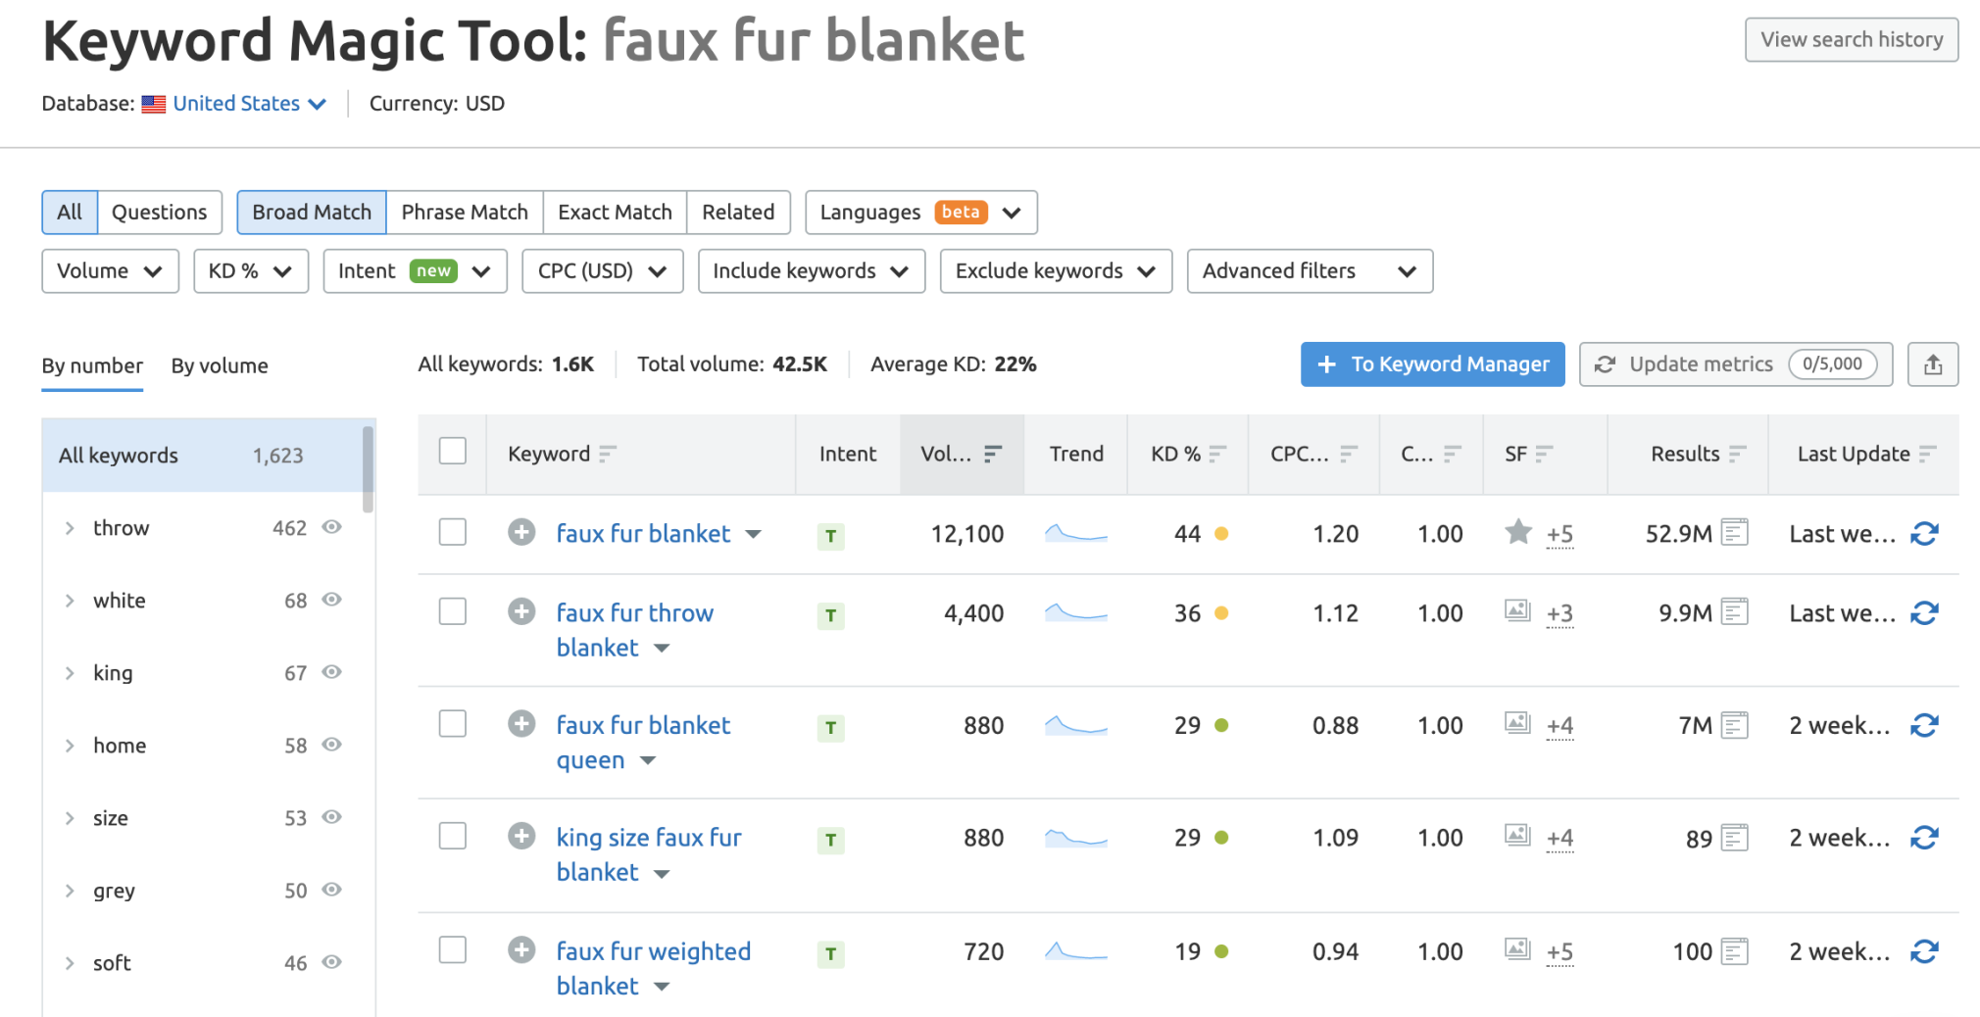Sort by Keyword column icon
1980x1017 pixels.
point(608,453)
